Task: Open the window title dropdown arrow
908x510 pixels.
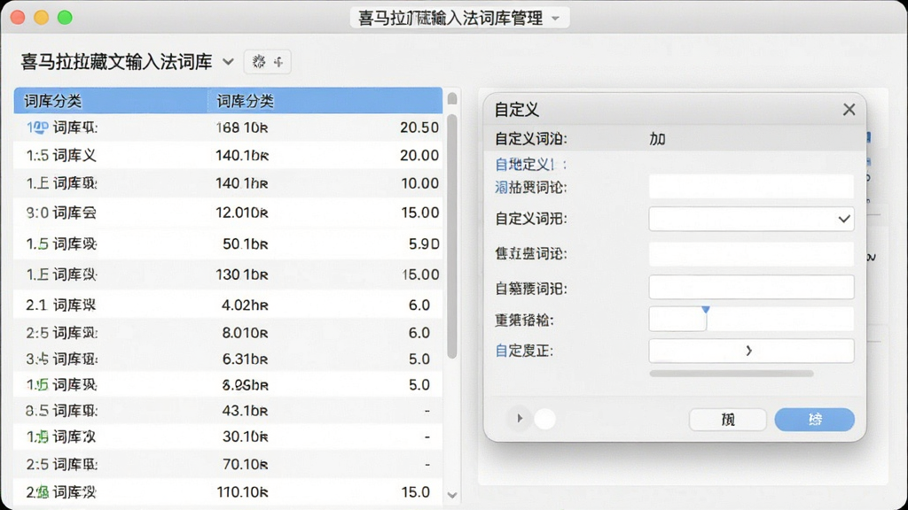Action: pyautogui.click(x=555, y=18)
